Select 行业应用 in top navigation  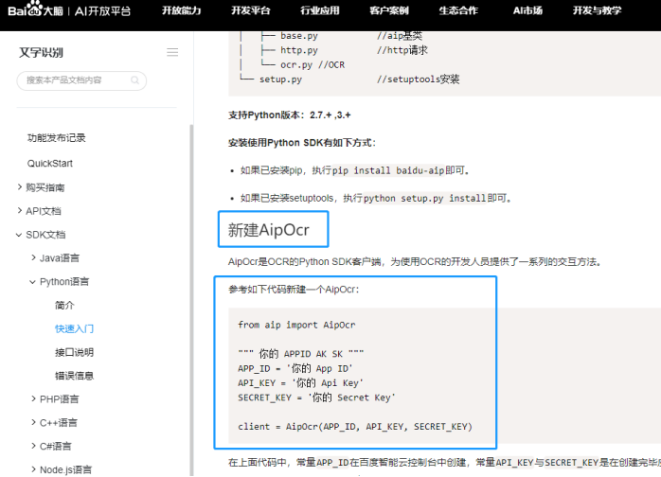[x=319, y=11]
